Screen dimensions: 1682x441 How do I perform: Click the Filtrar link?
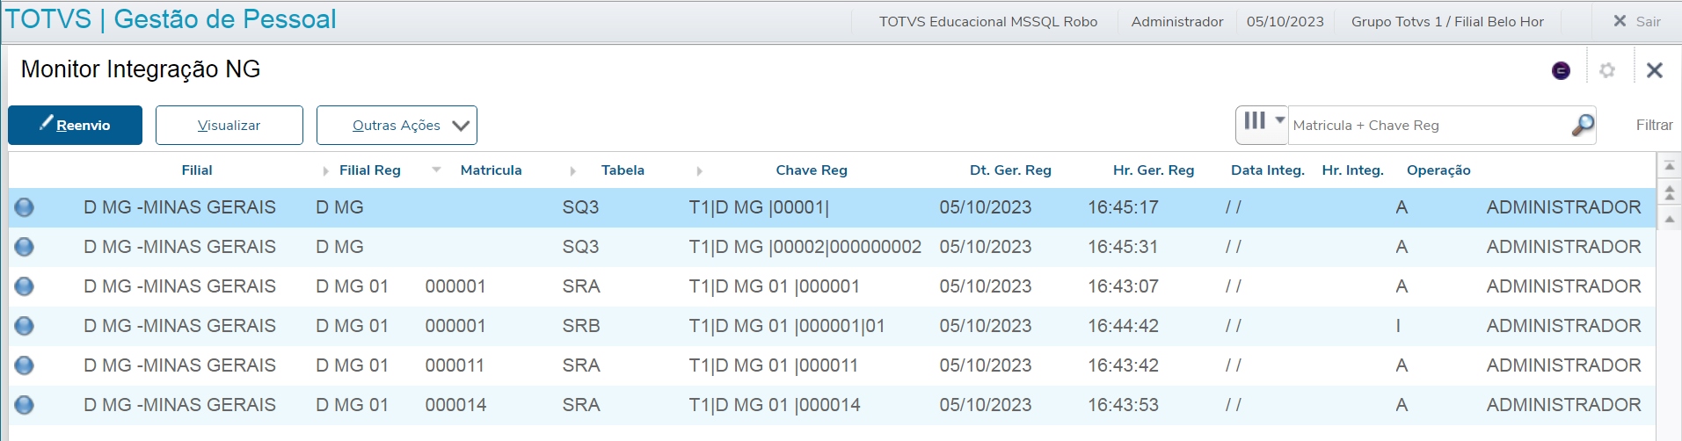1654,125
